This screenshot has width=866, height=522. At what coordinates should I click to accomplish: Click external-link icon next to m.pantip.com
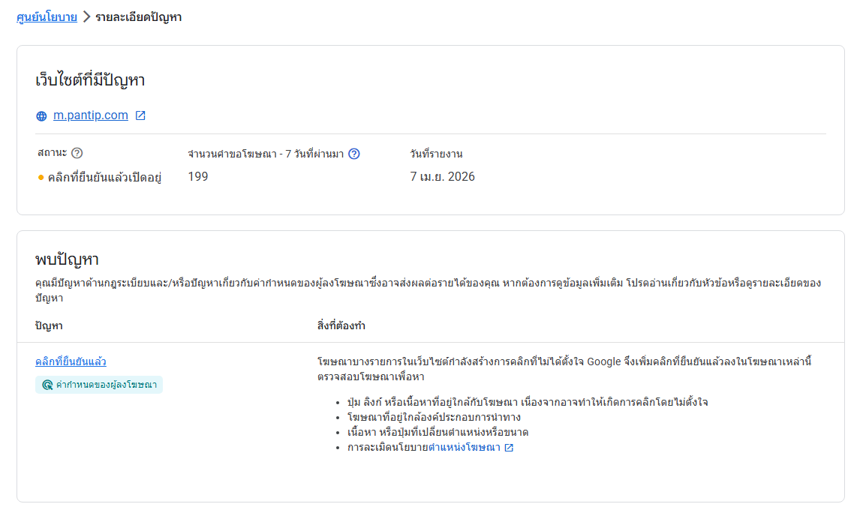[140, 115]
